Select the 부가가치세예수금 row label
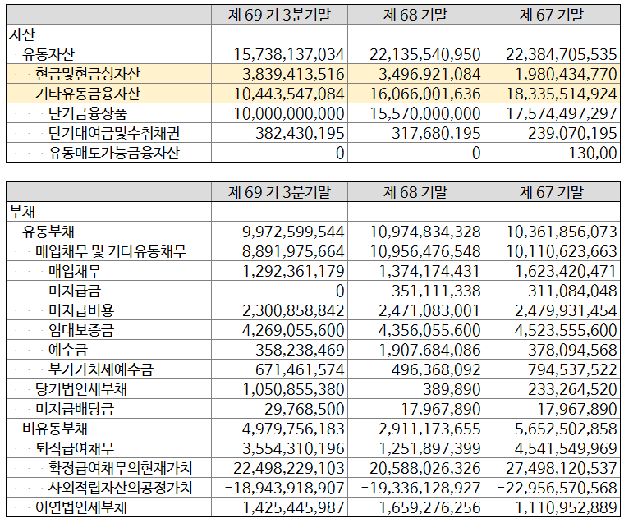Viewport: 624px width, 523px height. 101,369
